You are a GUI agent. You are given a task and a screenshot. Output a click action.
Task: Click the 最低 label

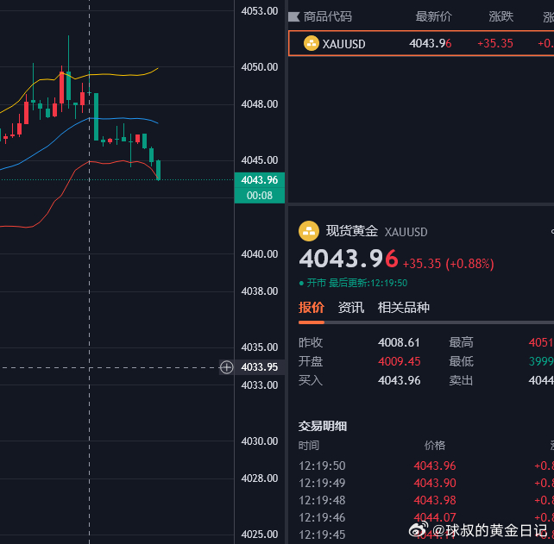461,361
